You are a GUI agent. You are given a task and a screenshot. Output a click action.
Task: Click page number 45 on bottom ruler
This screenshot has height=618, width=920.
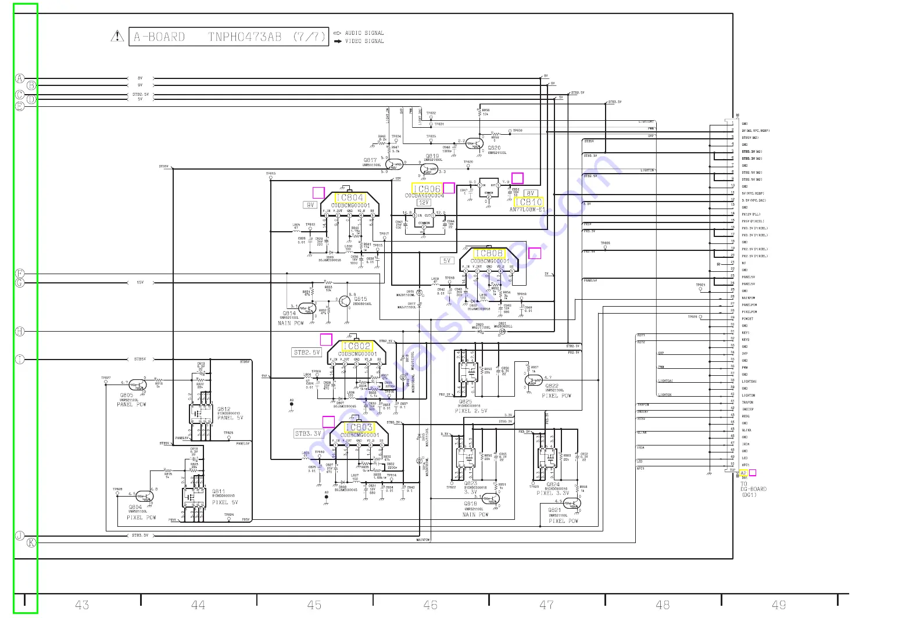click(314, 605)
